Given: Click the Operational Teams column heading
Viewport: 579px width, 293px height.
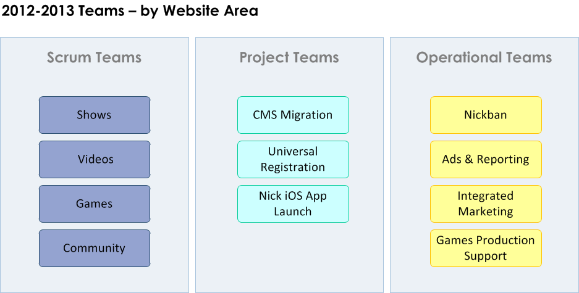Looking at the screenshot, I should tap(484, 58).
